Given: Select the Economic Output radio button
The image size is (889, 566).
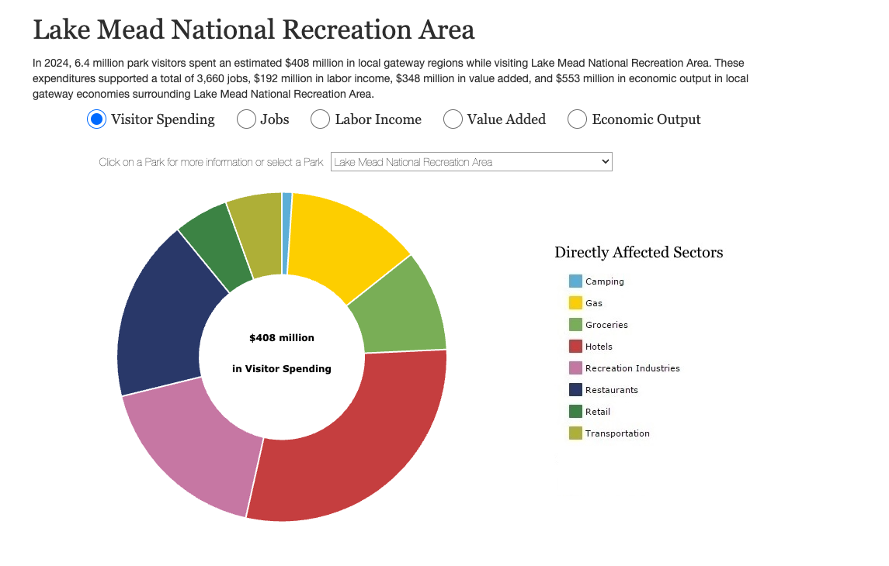Looking at the screenshot, I should coord(577,119).
